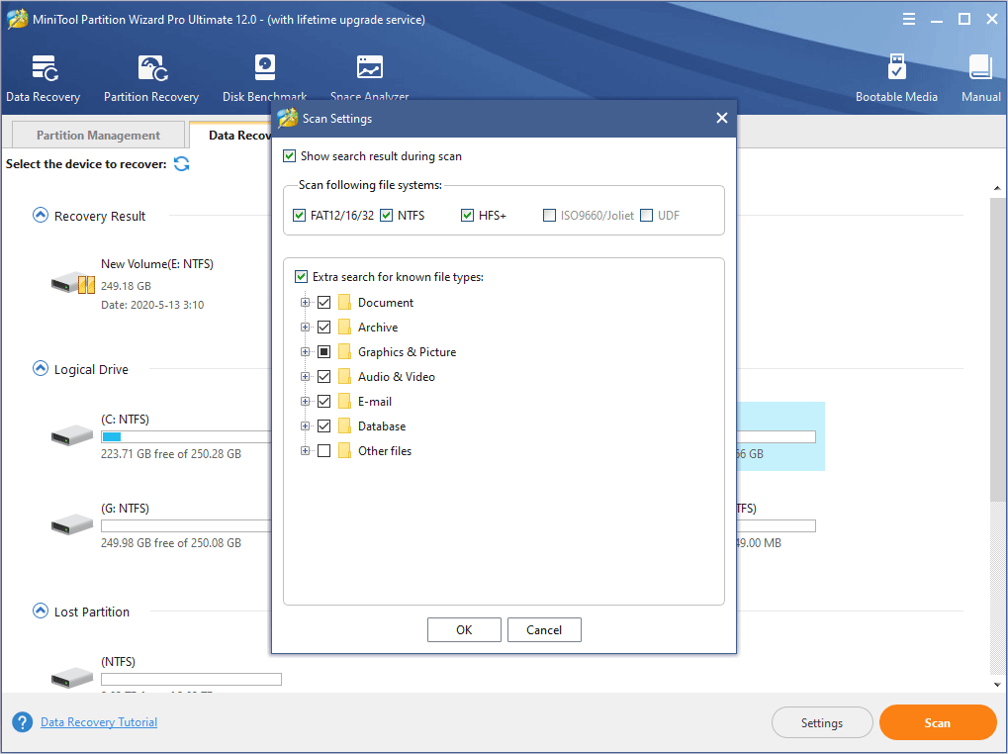Confirm with the OK button

(x=464, y=630)
